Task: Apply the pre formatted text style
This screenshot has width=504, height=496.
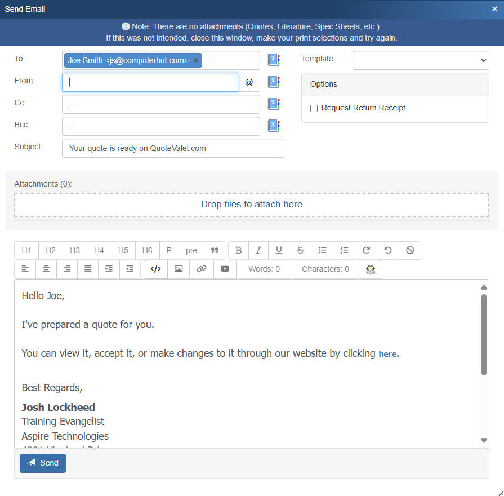Action: tap(191, 250)
